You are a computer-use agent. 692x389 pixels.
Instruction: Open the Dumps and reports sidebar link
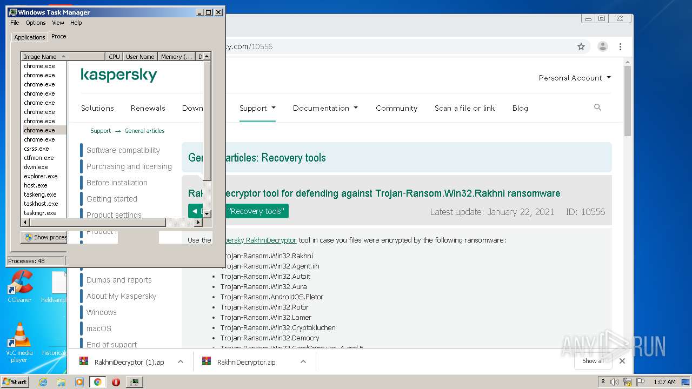click(119, 280)
